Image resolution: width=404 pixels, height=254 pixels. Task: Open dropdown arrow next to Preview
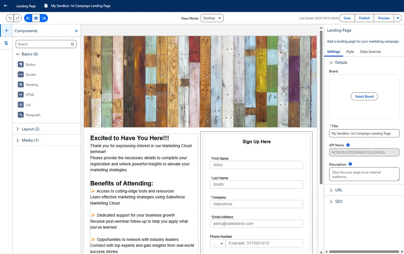[398, 18]
